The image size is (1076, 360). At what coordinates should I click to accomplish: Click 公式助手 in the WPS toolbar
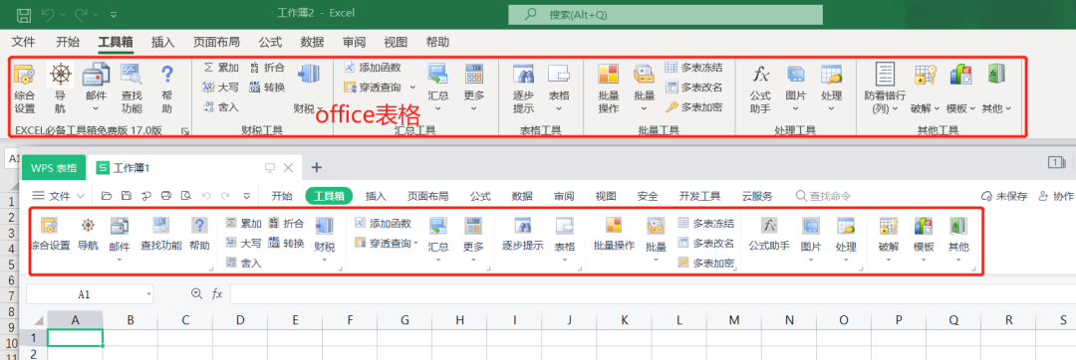coord(769,234)
